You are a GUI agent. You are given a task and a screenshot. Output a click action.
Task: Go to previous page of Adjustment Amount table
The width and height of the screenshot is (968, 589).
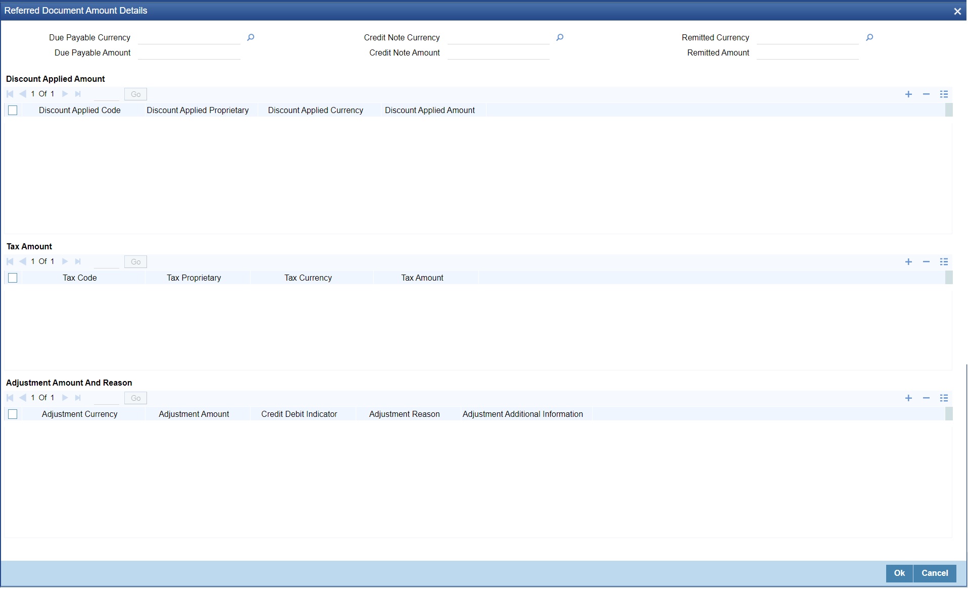tap(22, 398)
